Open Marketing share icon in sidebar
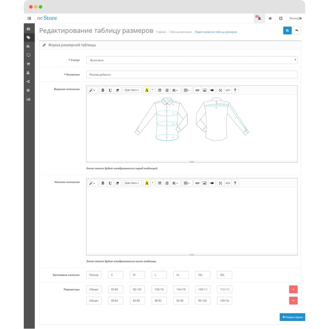 pyautogui.click(x=29, y=82)
